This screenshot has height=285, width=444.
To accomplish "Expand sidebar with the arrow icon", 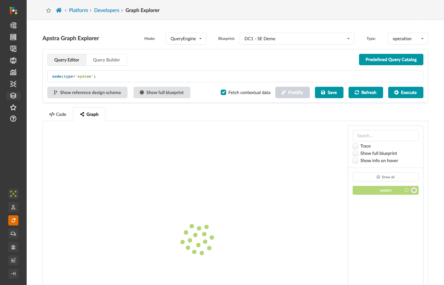I will [x=13, y=274].
